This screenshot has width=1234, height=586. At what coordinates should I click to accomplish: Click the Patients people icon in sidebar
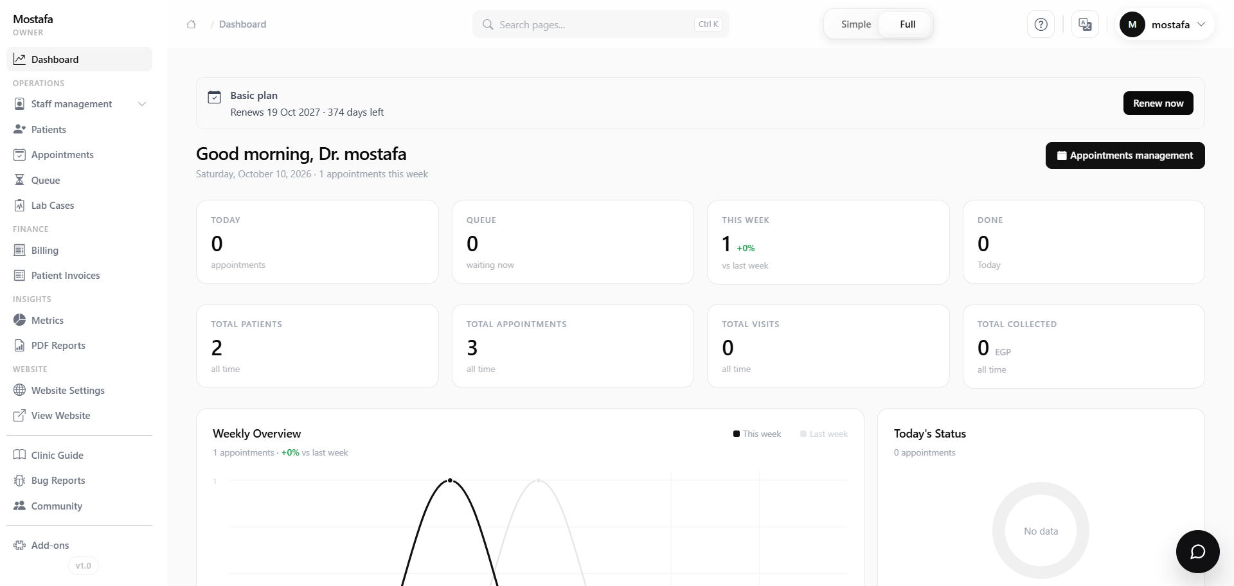tap(19, 129)
